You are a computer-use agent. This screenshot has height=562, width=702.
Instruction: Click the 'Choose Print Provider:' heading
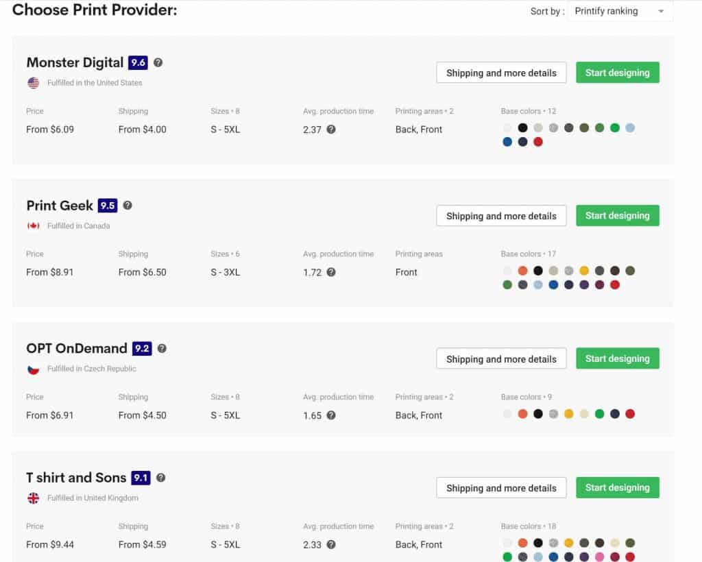click(x=95, y=10)
